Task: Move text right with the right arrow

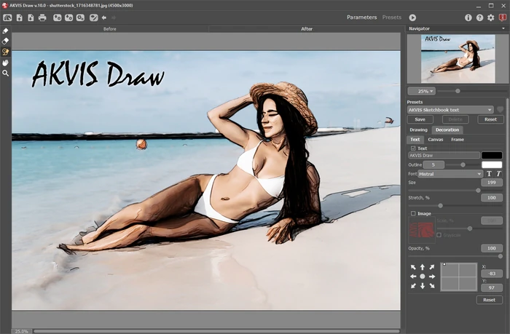Action: (431, 277)
